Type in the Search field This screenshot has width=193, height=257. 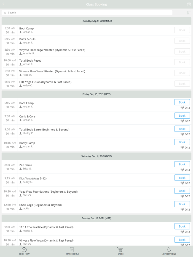[88, 13]
